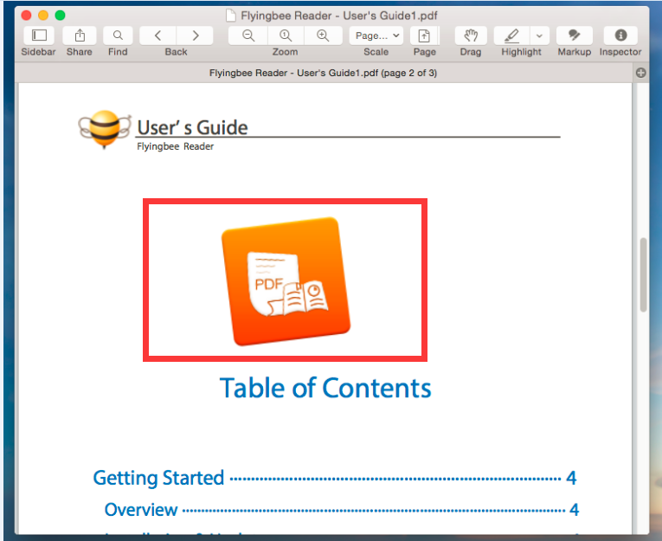Activate the Highlight pen tool

coord(511,35)
